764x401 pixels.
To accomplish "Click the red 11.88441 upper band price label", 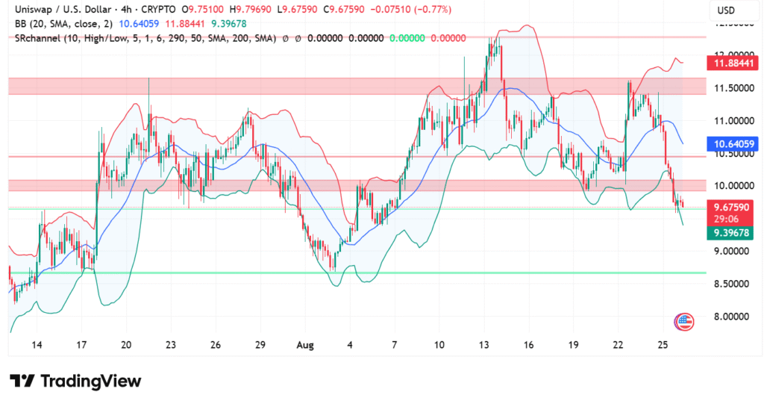I will point(733,63).
